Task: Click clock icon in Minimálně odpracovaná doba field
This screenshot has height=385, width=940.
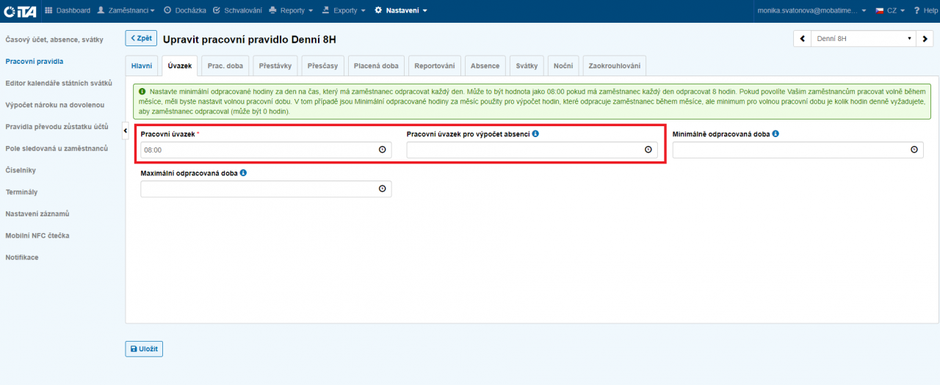Action: click(914, 150)
